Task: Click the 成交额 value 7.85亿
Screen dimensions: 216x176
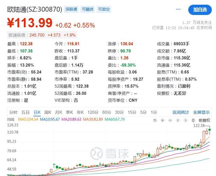Action: (x=180, y=51)
